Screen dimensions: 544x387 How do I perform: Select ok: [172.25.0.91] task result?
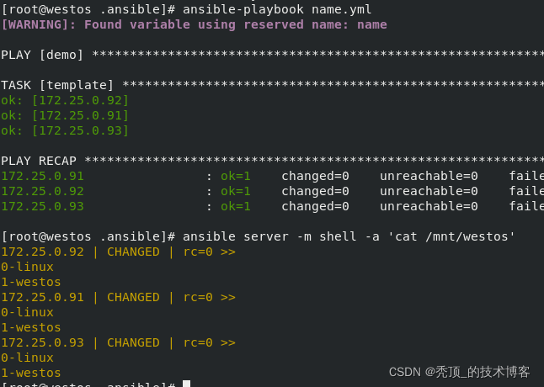click(65, 115)
